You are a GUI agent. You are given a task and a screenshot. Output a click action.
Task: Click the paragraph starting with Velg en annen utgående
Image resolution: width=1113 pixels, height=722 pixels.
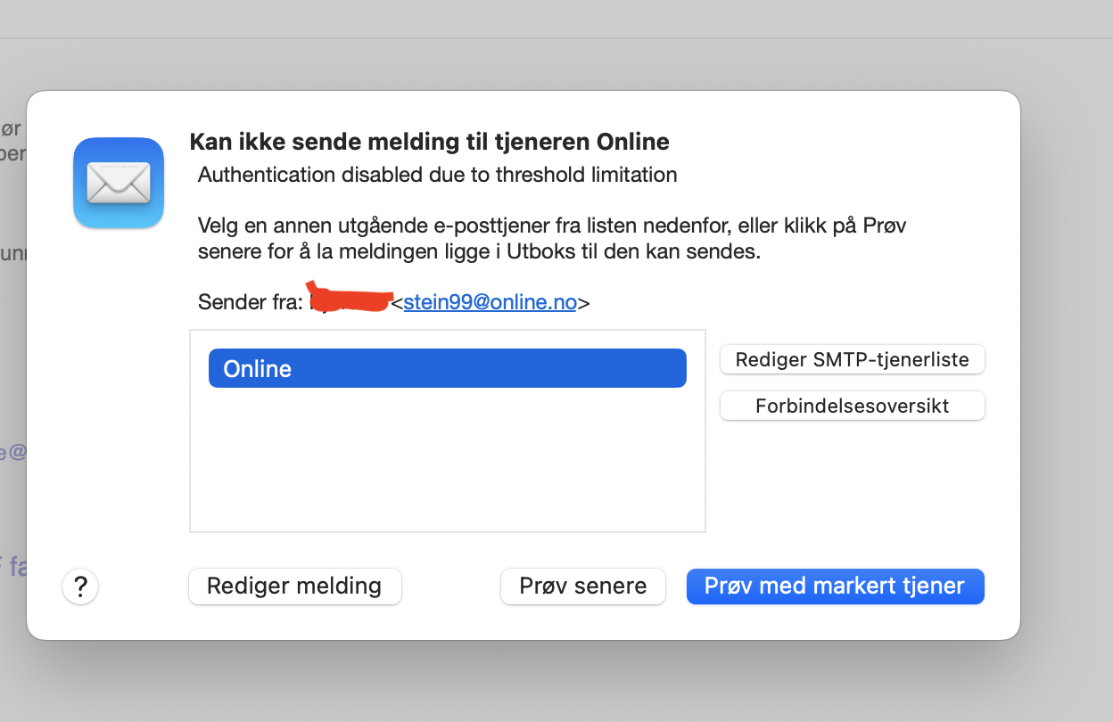[x=552, y=238]
